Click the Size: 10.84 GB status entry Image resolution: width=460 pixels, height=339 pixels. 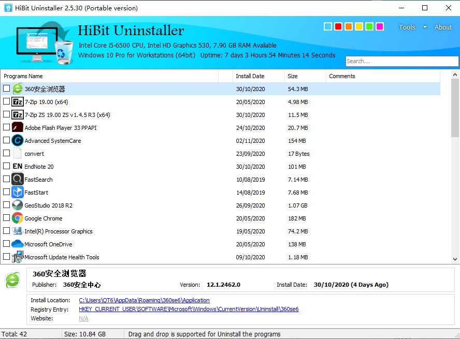click(85, 334)
